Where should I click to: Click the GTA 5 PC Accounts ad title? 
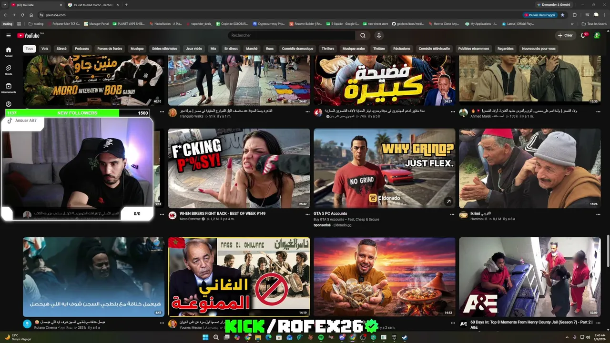(x=330, y=213)
